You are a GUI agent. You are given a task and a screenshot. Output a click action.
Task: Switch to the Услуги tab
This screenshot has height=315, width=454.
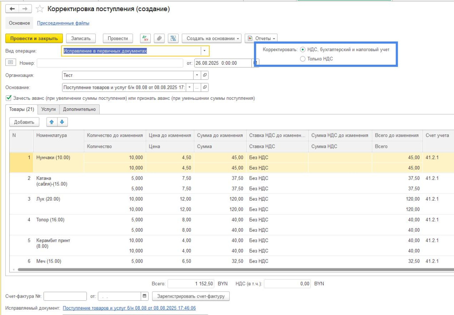click(x=48, y=109)
